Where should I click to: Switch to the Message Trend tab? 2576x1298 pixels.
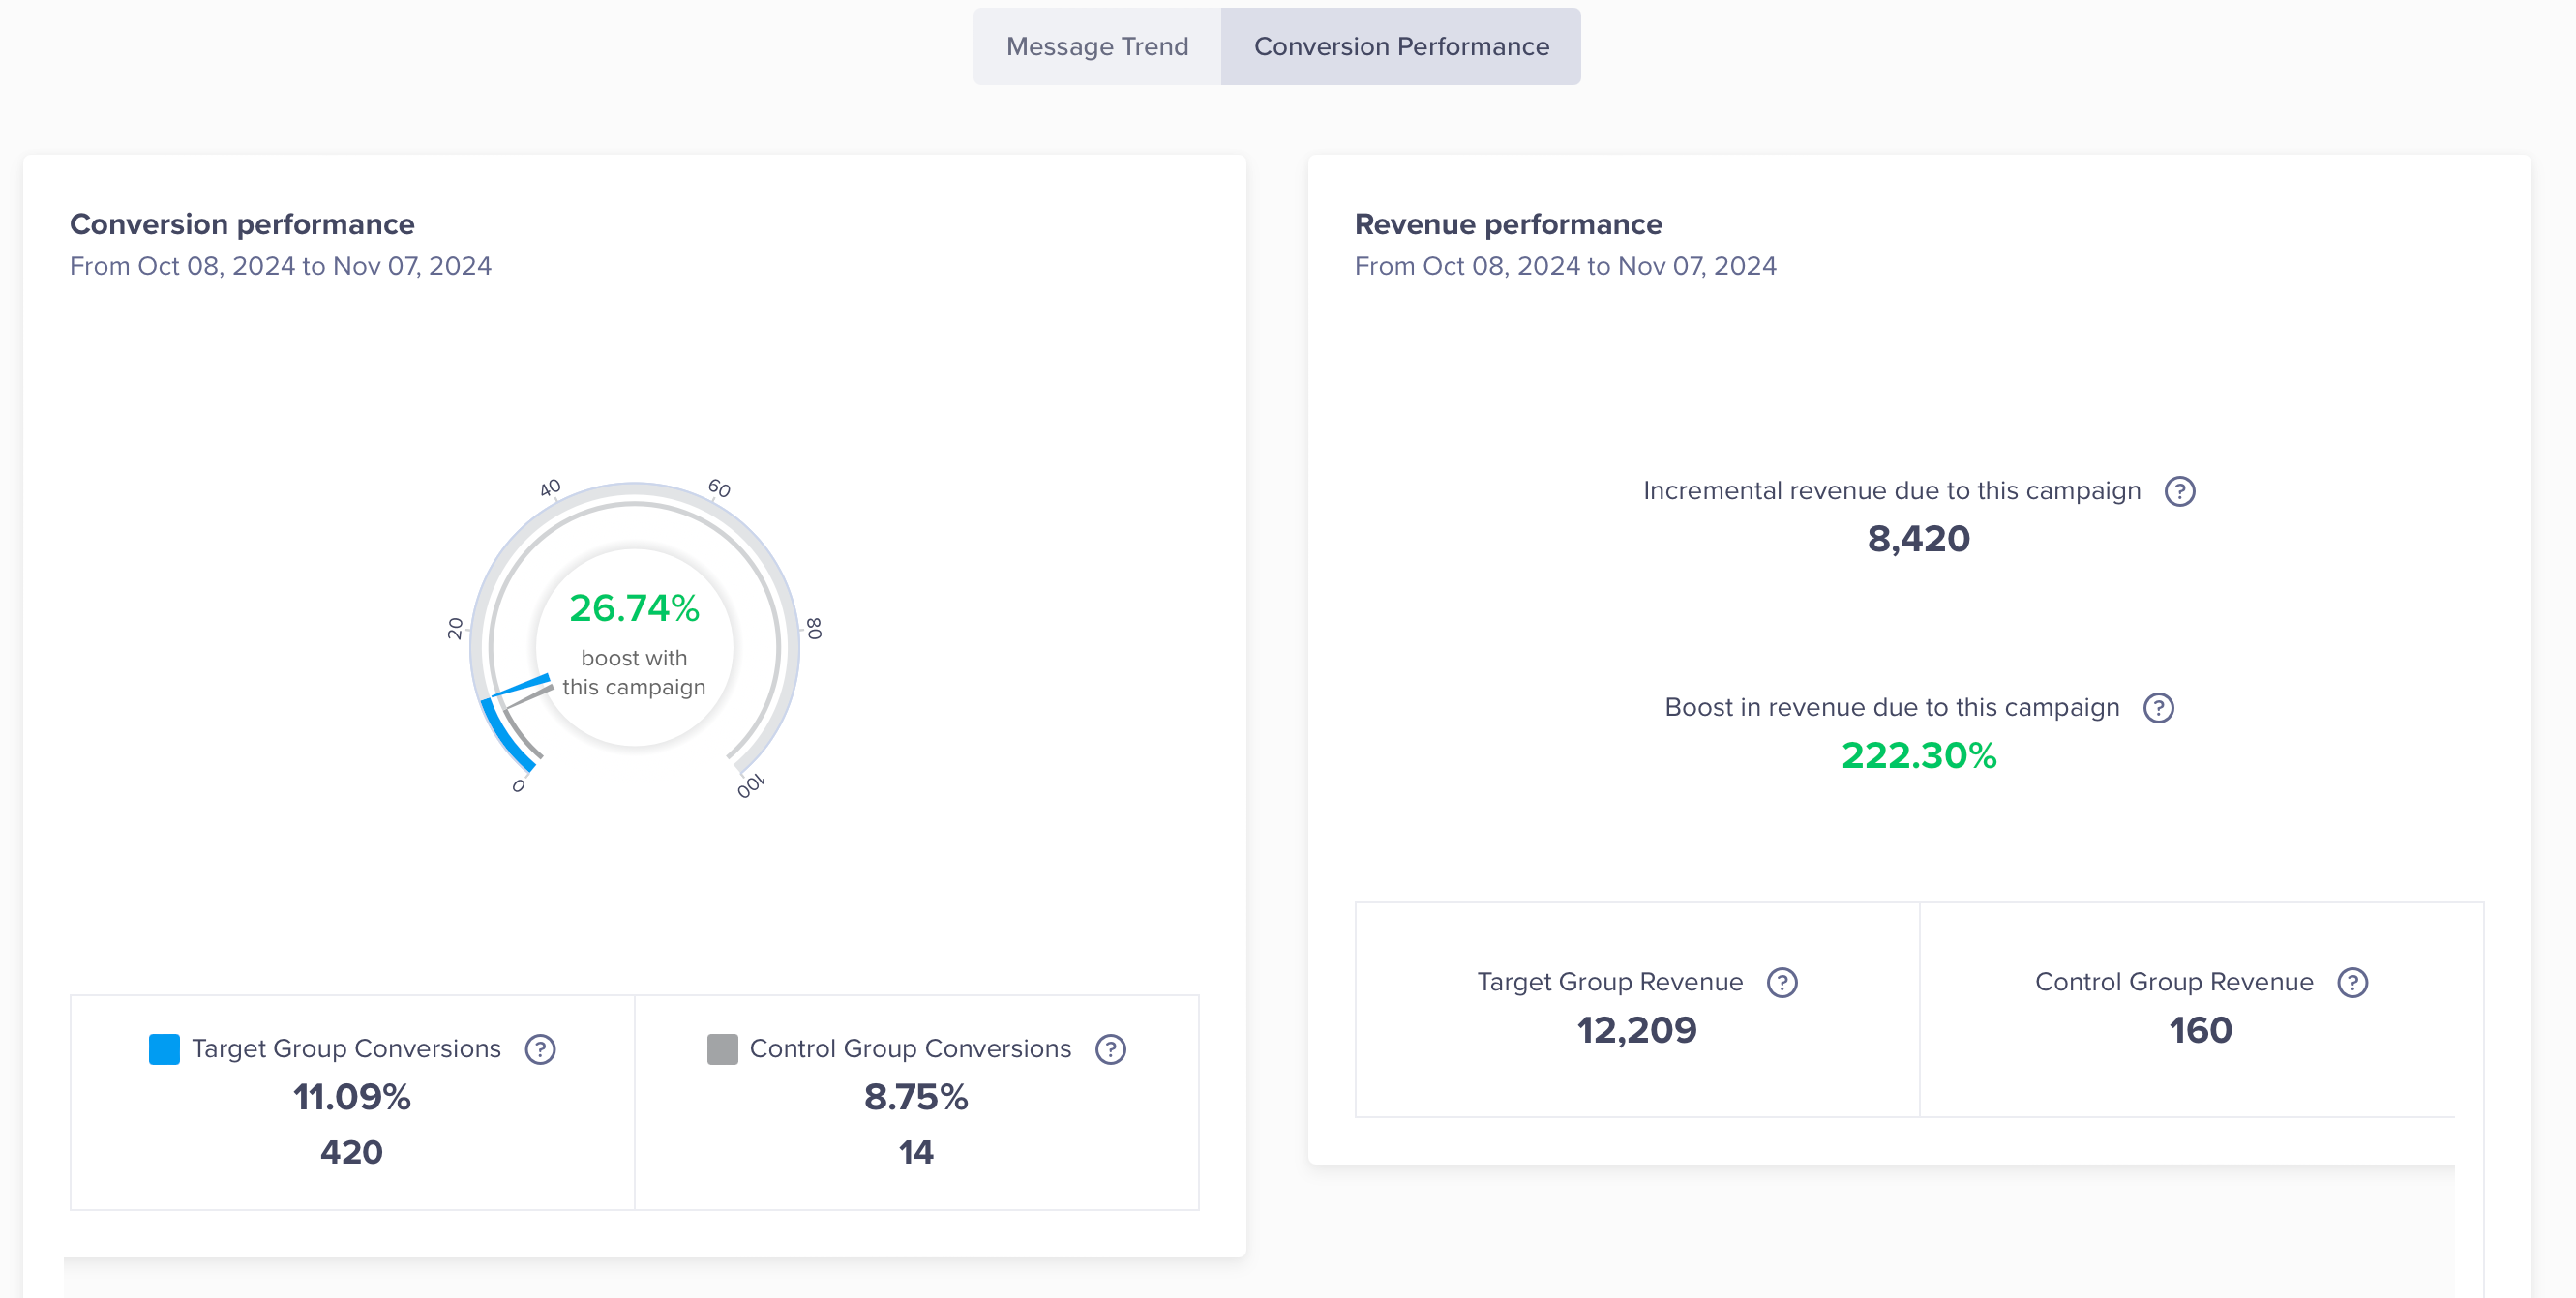coord(1097,47)
